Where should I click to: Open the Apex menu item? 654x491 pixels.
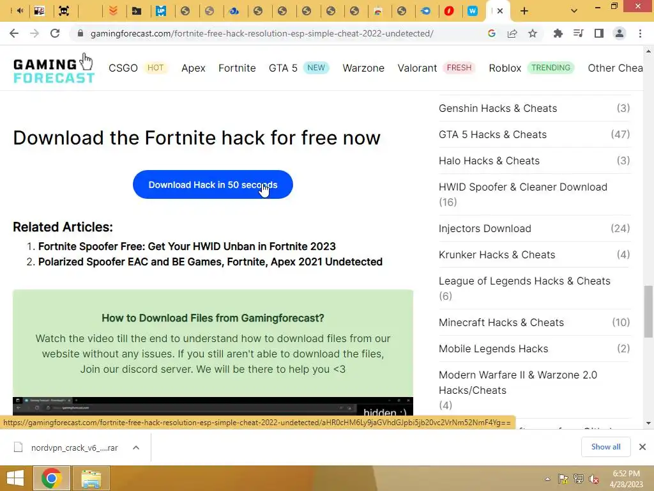tap(193, 68)
